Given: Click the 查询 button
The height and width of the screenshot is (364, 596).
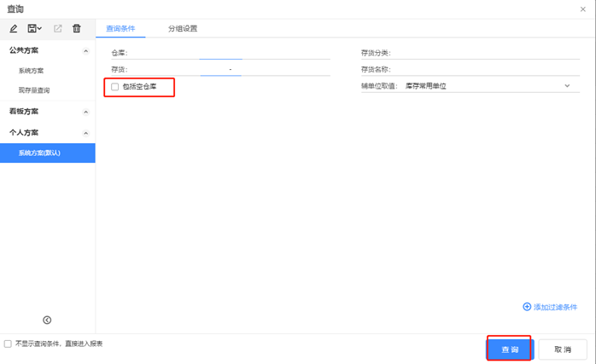Looking at the screenshot, I should (510, 350).
